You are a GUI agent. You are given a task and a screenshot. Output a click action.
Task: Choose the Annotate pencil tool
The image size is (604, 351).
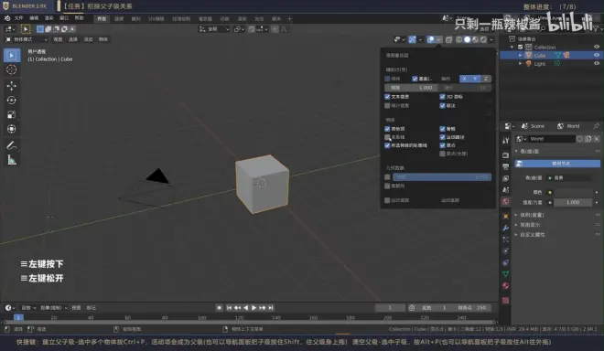(x=12, y=145)
